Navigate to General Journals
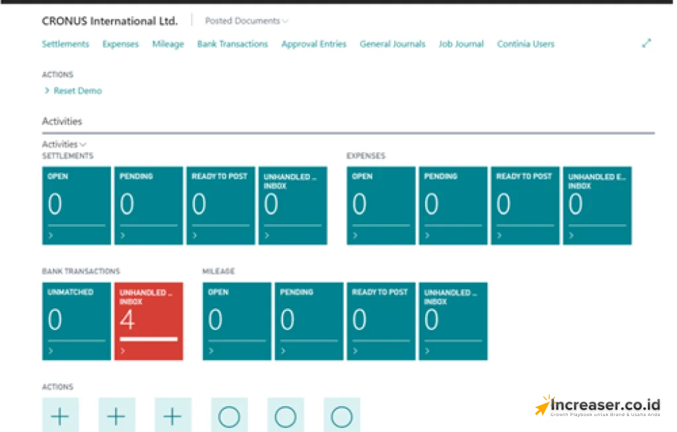This screenshot has width=677, height=432. coord(392,44)
